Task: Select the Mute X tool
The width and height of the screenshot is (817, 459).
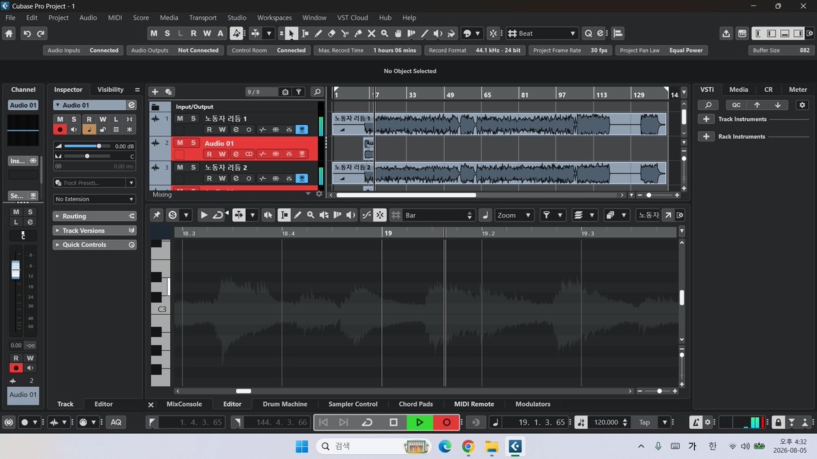Action: (x=372, y=33)
